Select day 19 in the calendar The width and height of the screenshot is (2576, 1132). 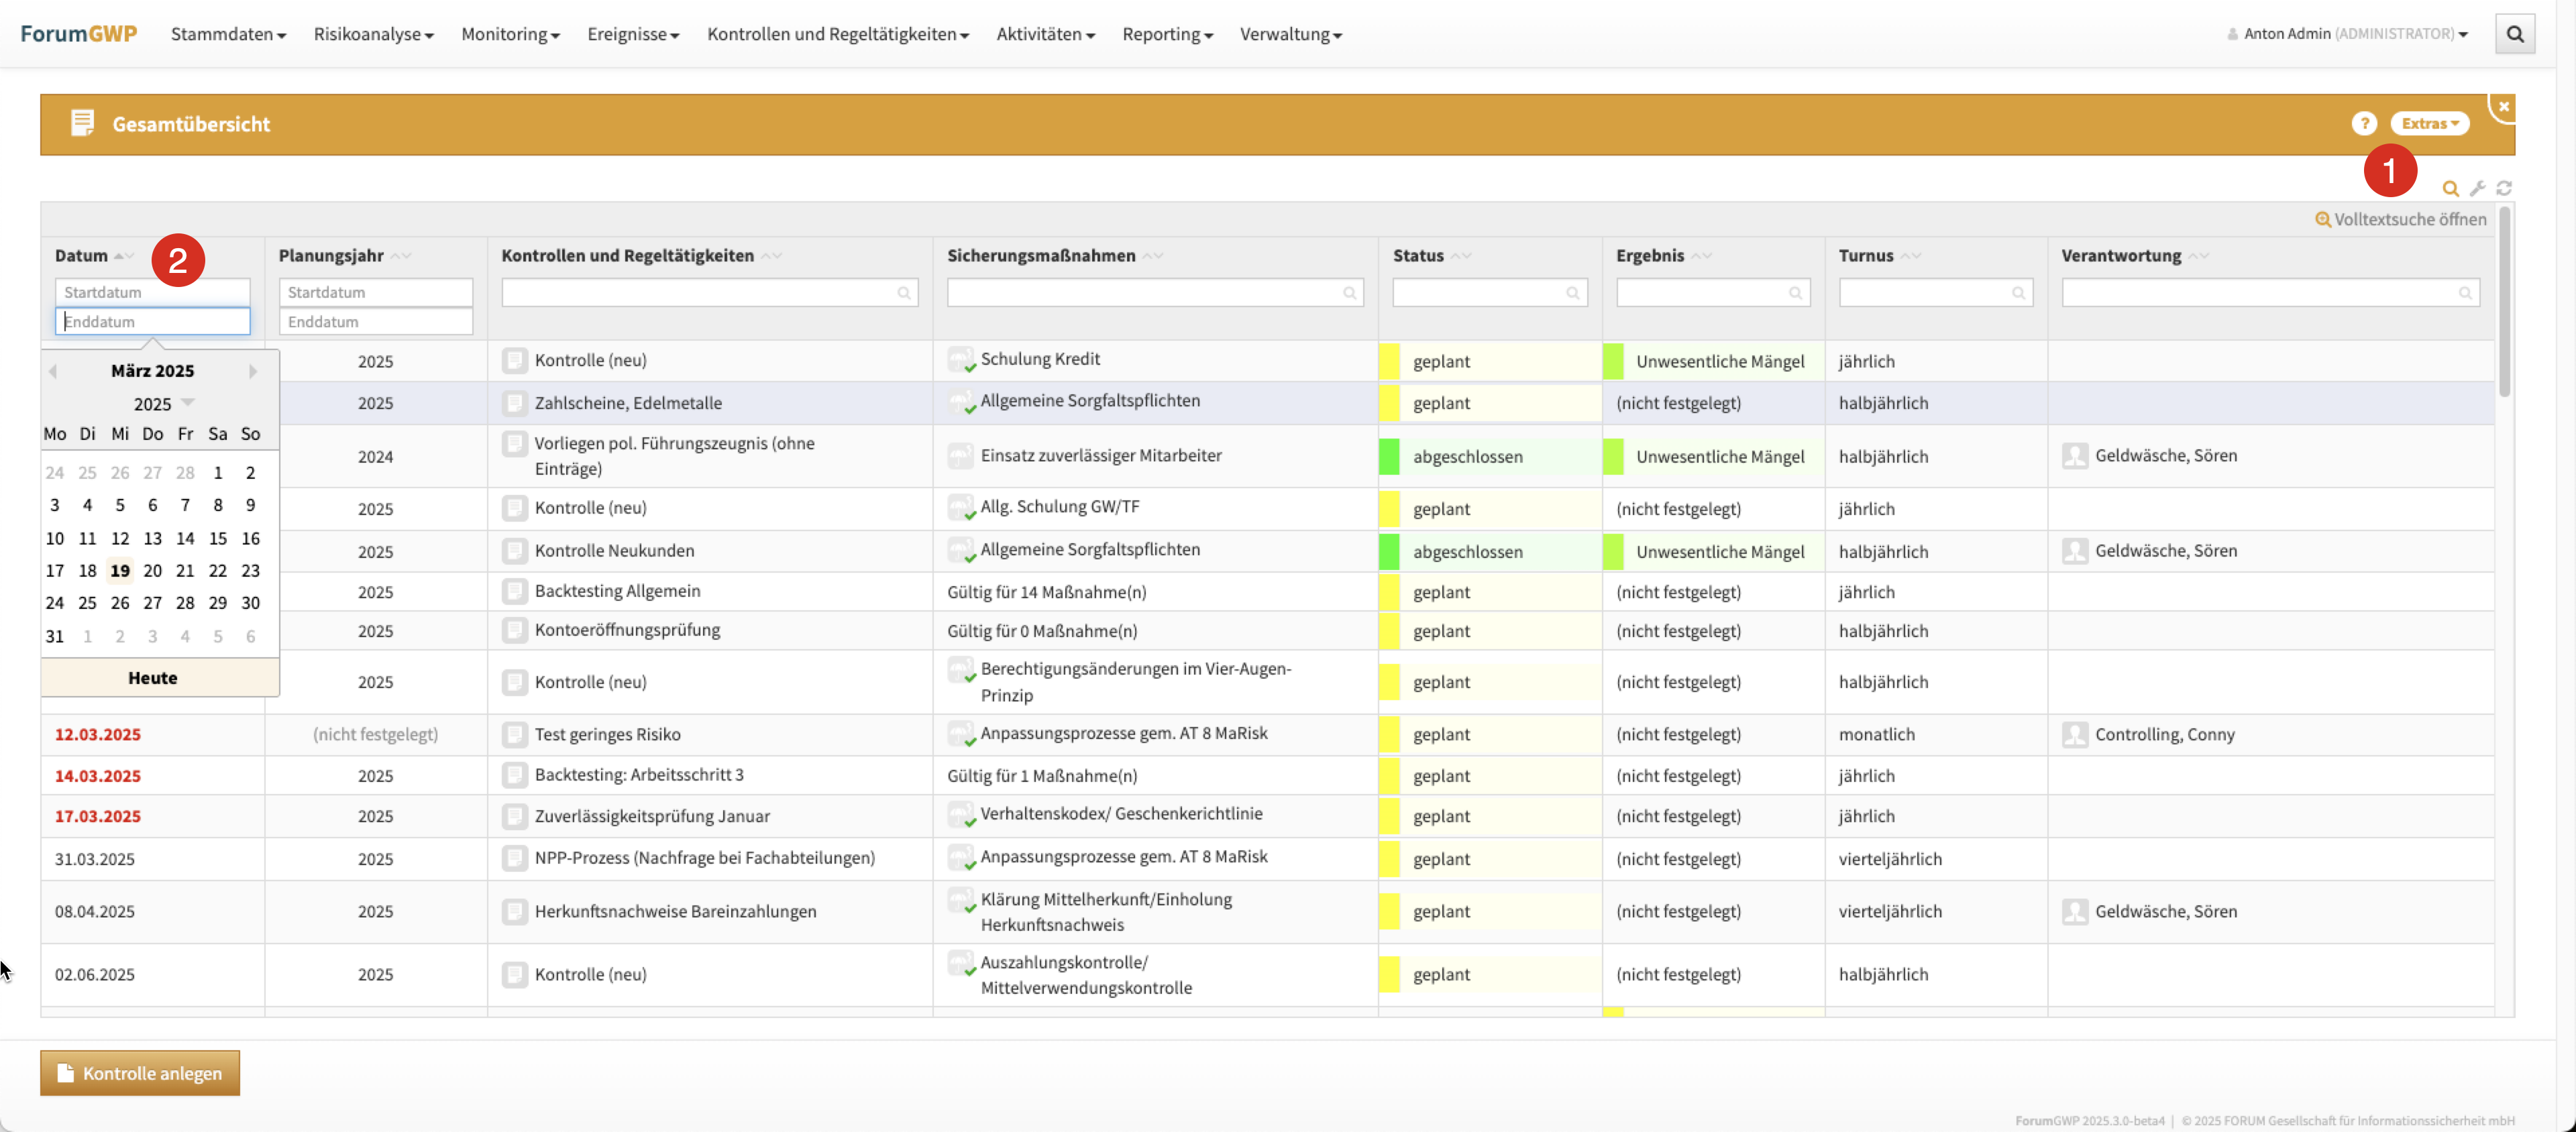[x=120, y=570]
